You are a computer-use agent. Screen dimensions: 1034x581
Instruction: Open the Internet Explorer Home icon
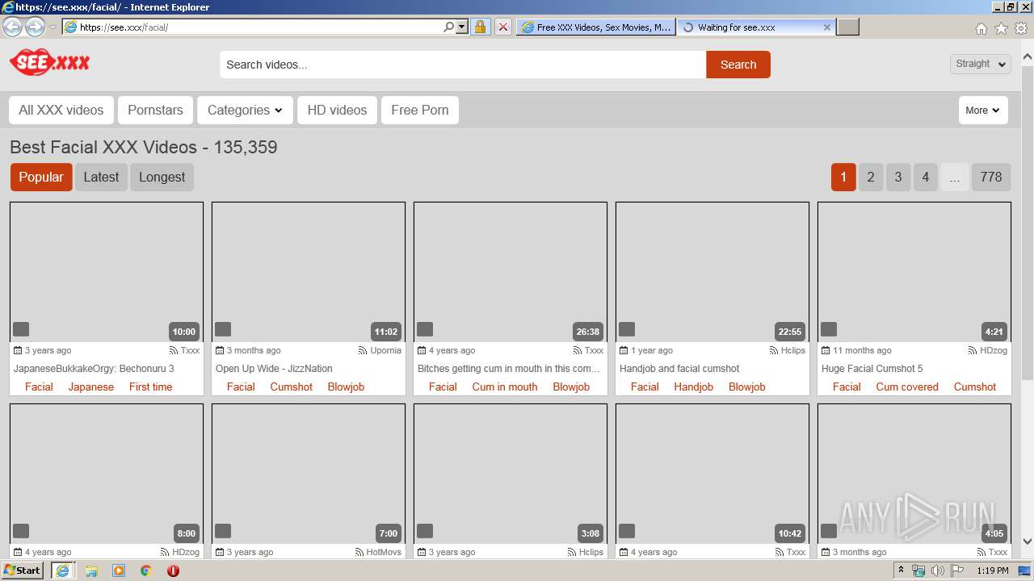pyautogui.click(x=981, y=28)
